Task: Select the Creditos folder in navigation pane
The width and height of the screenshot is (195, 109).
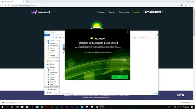Action: coord(52,53)
